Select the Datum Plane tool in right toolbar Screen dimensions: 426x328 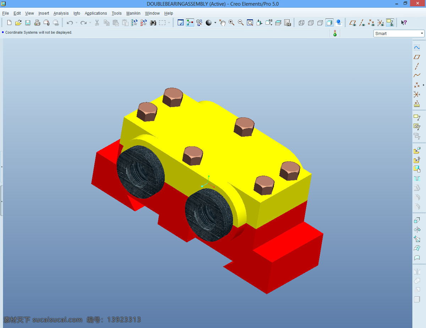pos(417,57)
